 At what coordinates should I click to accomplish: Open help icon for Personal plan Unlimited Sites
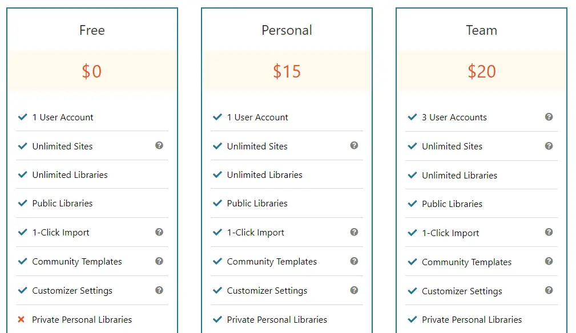click(354, 145)
